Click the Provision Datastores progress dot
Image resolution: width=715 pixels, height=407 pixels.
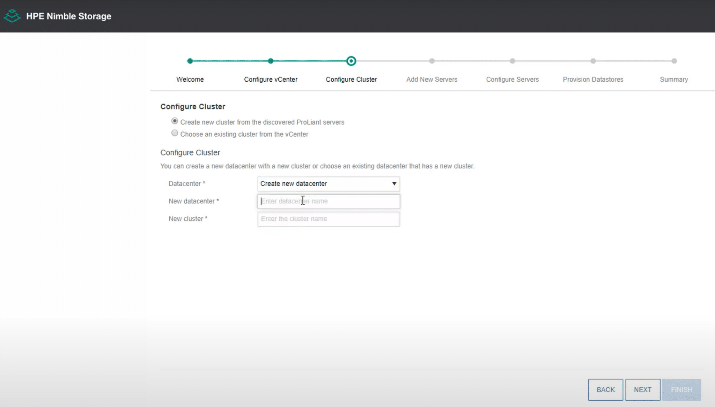pyautogui.click(x=593, y=61)
